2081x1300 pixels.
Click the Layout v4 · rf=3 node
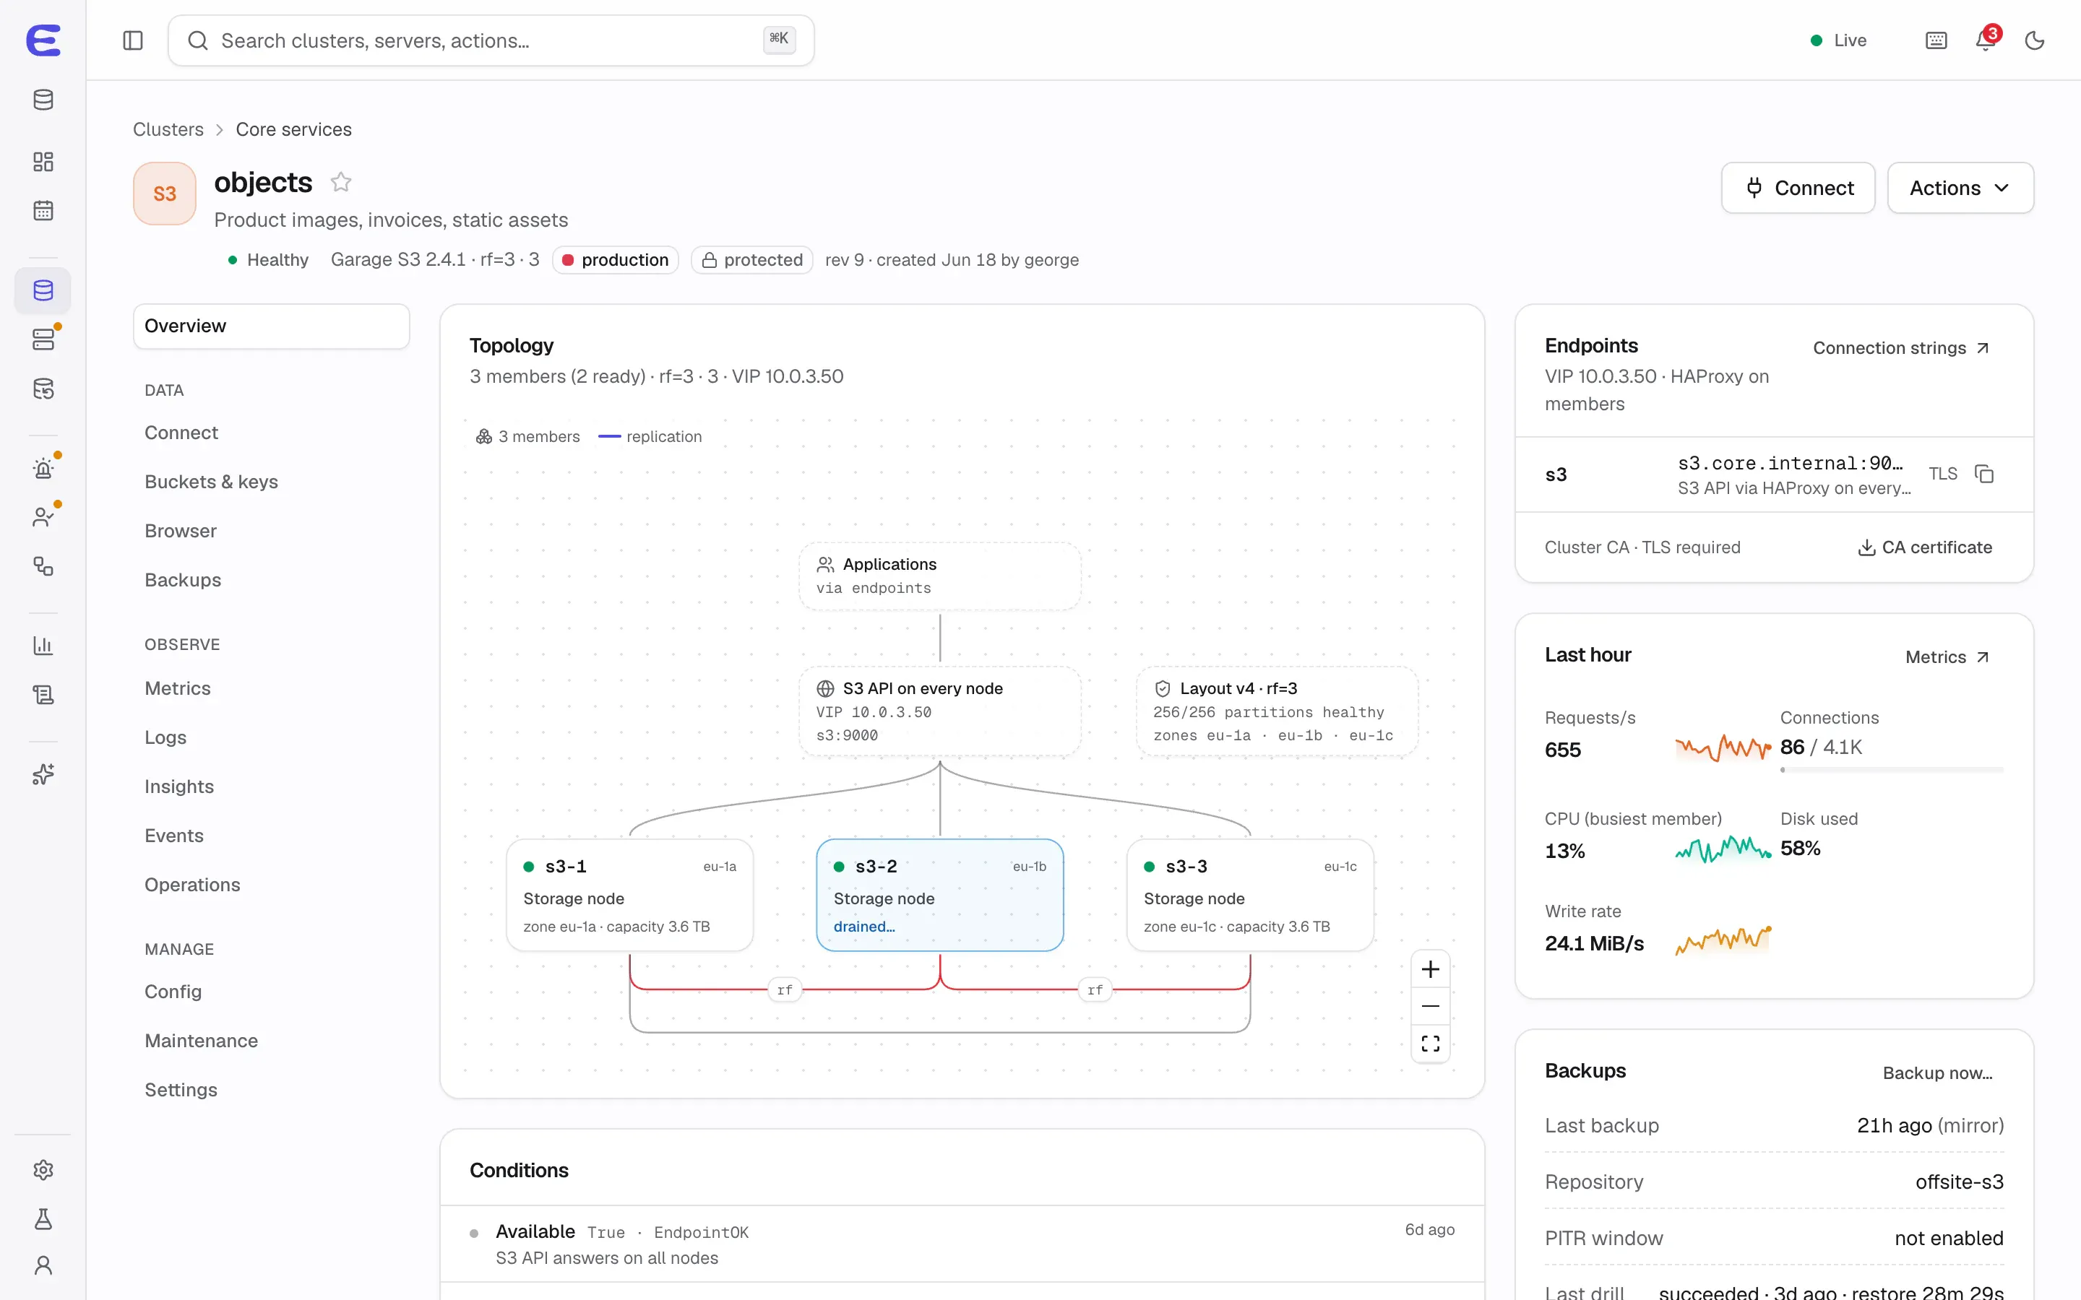[x=1276, y=711]
